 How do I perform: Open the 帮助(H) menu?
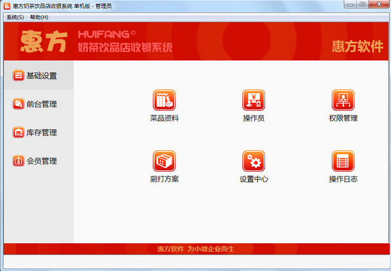(x=39, y=17)
